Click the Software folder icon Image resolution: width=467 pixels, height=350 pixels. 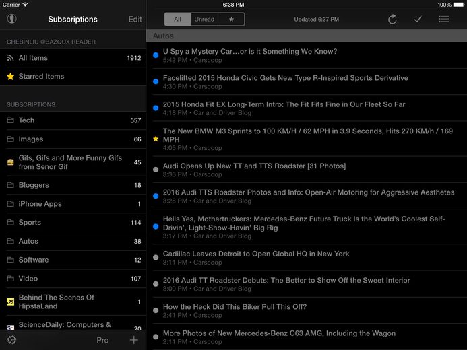(10, 260)
